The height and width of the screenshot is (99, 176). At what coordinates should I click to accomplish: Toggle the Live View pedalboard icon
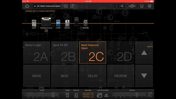[x=88, y=95]
